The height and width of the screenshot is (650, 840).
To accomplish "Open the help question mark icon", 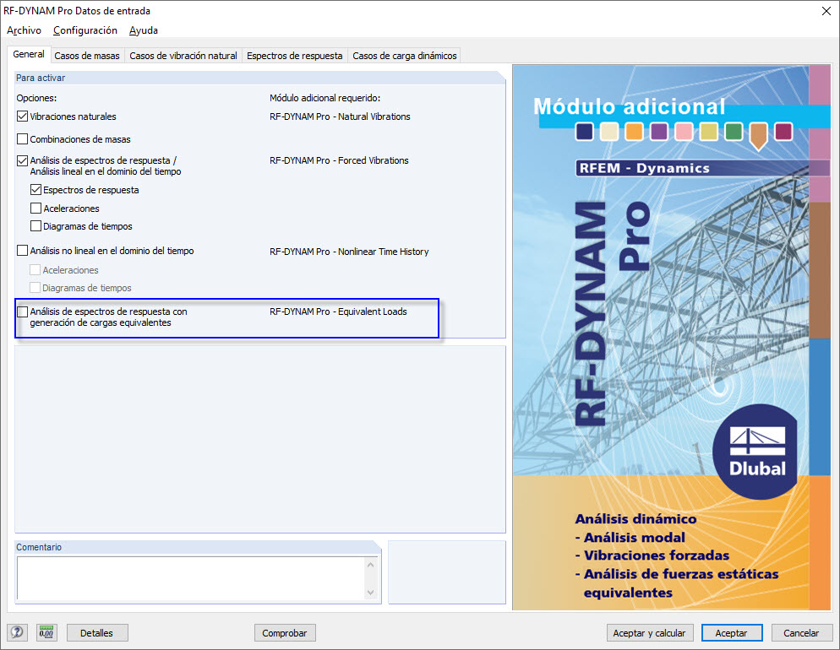I will tap(19, 632).
